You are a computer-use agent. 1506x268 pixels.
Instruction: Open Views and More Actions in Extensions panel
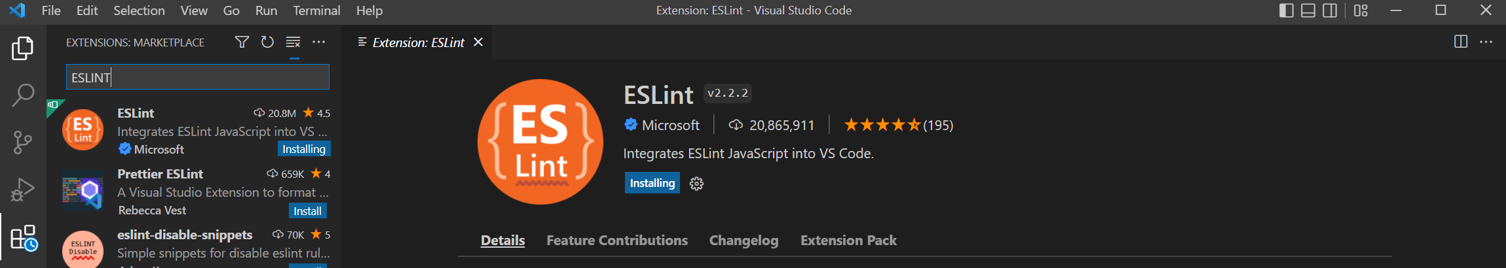tap(319, 42)
